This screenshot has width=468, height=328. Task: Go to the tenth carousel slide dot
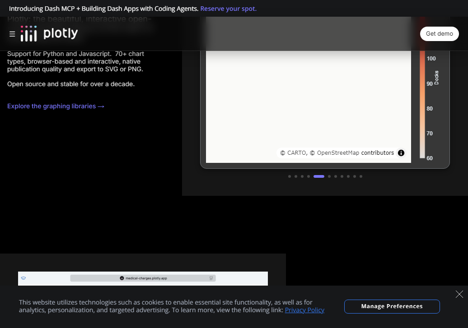355,176
